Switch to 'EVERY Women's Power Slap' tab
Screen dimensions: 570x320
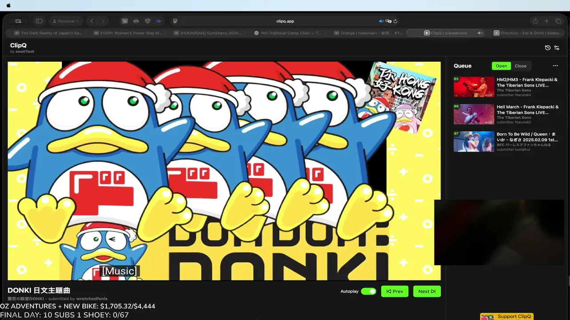[x=128, y=33]
